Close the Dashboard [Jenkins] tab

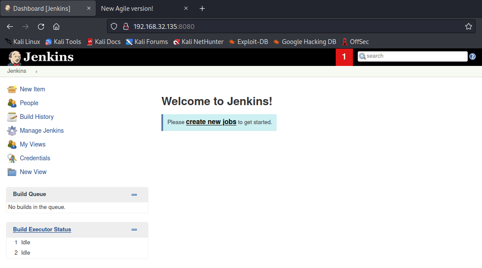(x=89, y=8)
